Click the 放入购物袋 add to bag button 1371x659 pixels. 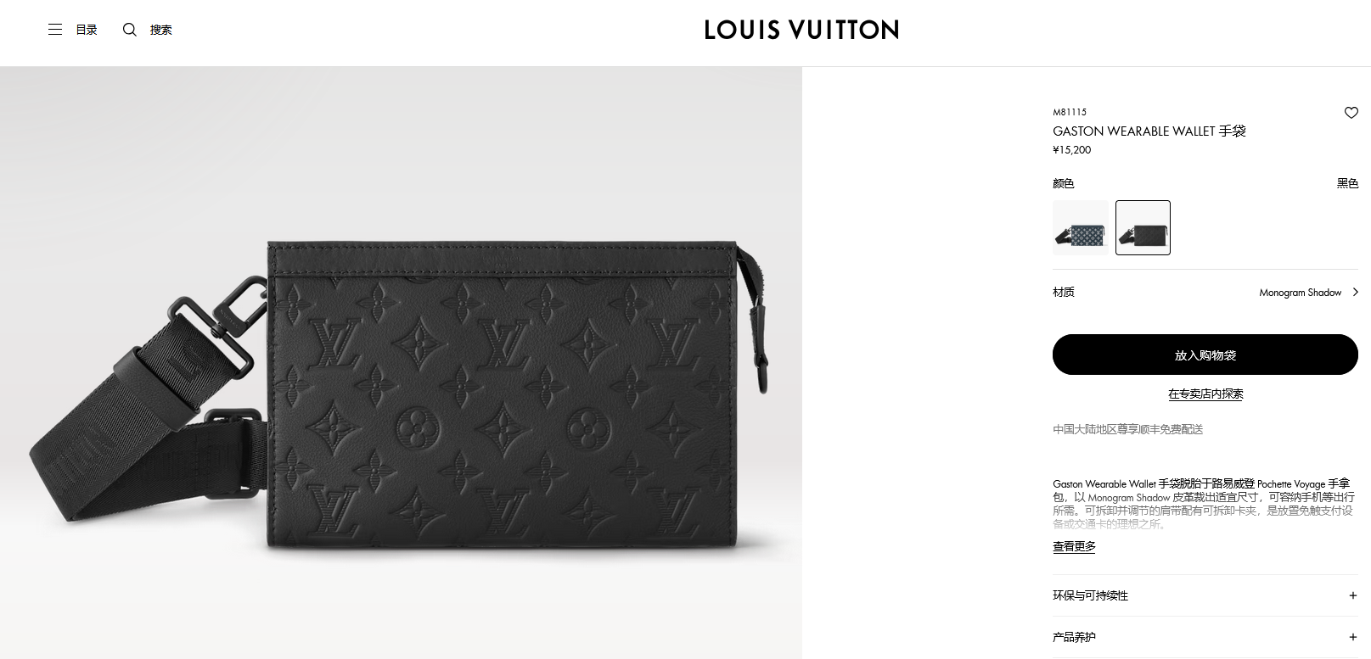(x=1205, y=355)
